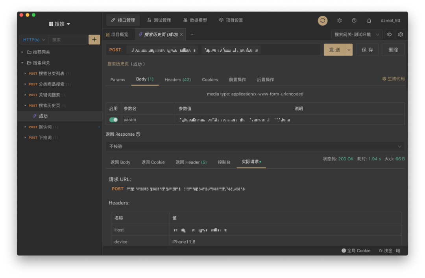Click the 200 OK status code
The height and width of the screenshot is (278, 425).
click(346, 159)
